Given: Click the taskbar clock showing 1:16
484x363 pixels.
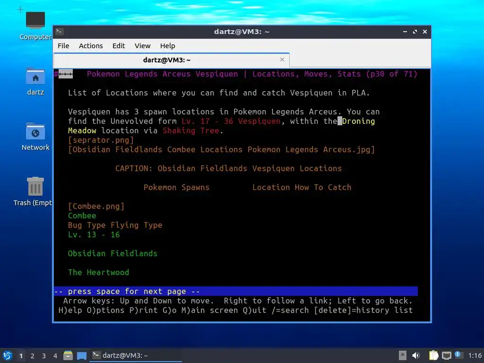Looking at the screenshot, I should (x=475, y=355).
